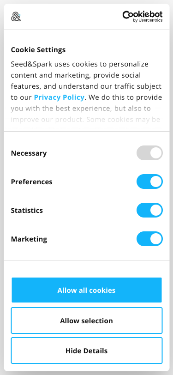
Task: Click the Statistics category label
Action: click(27, 211)
